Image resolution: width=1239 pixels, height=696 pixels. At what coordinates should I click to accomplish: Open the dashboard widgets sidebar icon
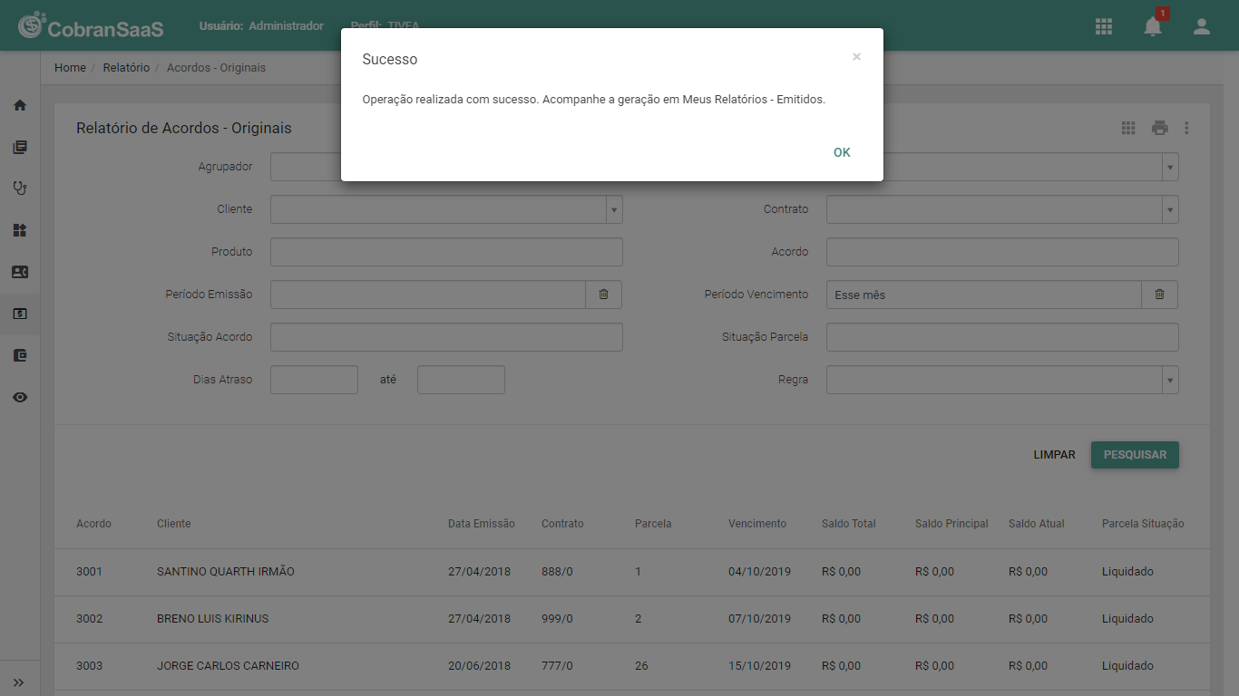click(20, 230)
